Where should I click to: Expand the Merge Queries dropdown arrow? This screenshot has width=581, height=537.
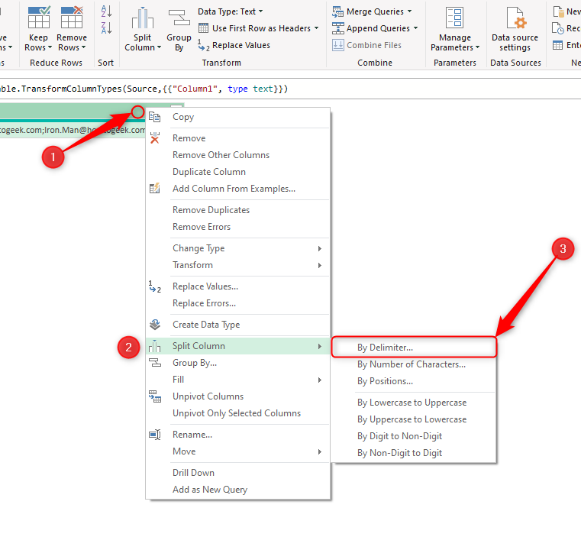409,11
